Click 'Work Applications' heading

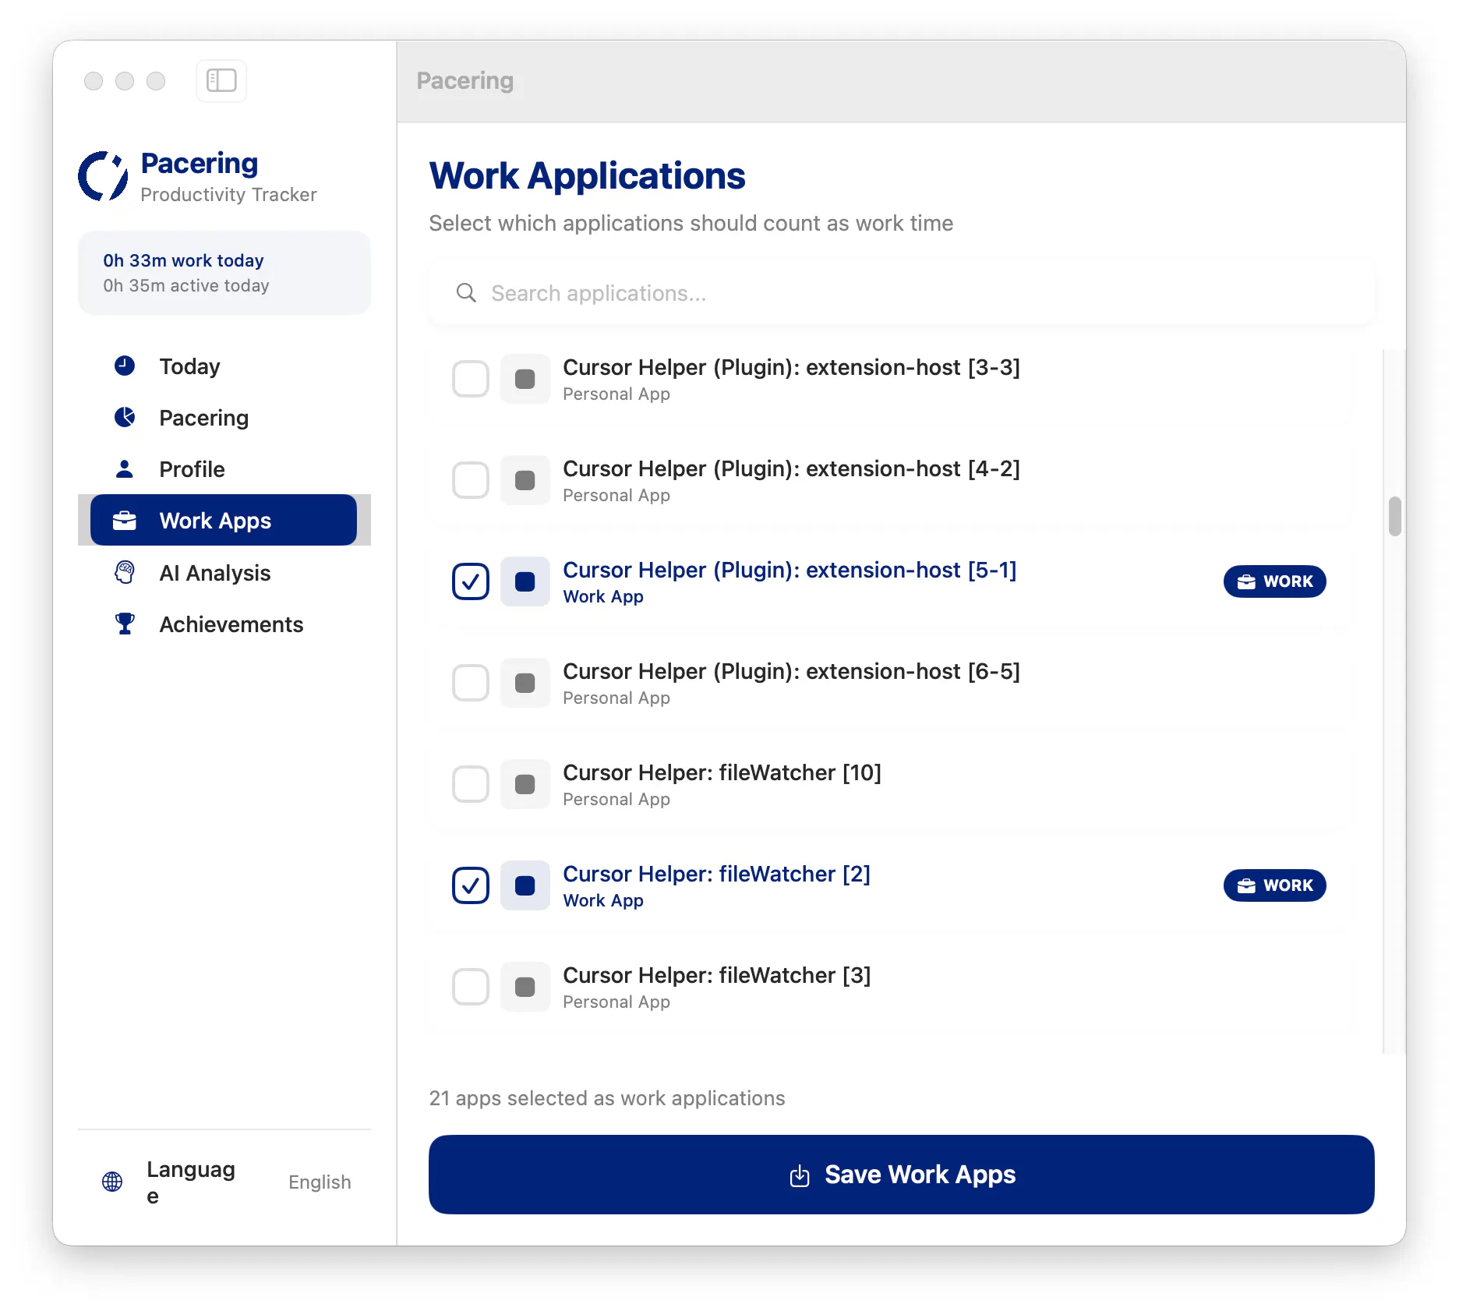click(x=587, y=175)
